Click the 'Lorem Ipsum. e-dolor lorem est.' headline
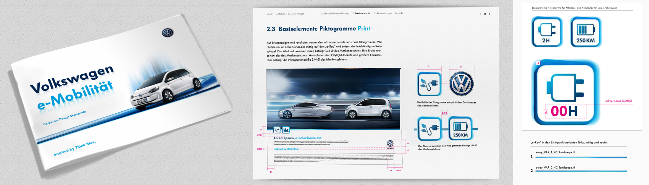Screen dimensions: 649x185 (298, 138)
